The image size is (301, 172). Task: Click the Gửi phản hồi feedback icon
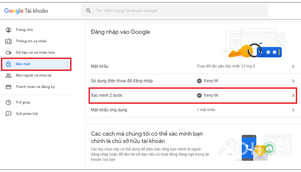pos(9,114)
